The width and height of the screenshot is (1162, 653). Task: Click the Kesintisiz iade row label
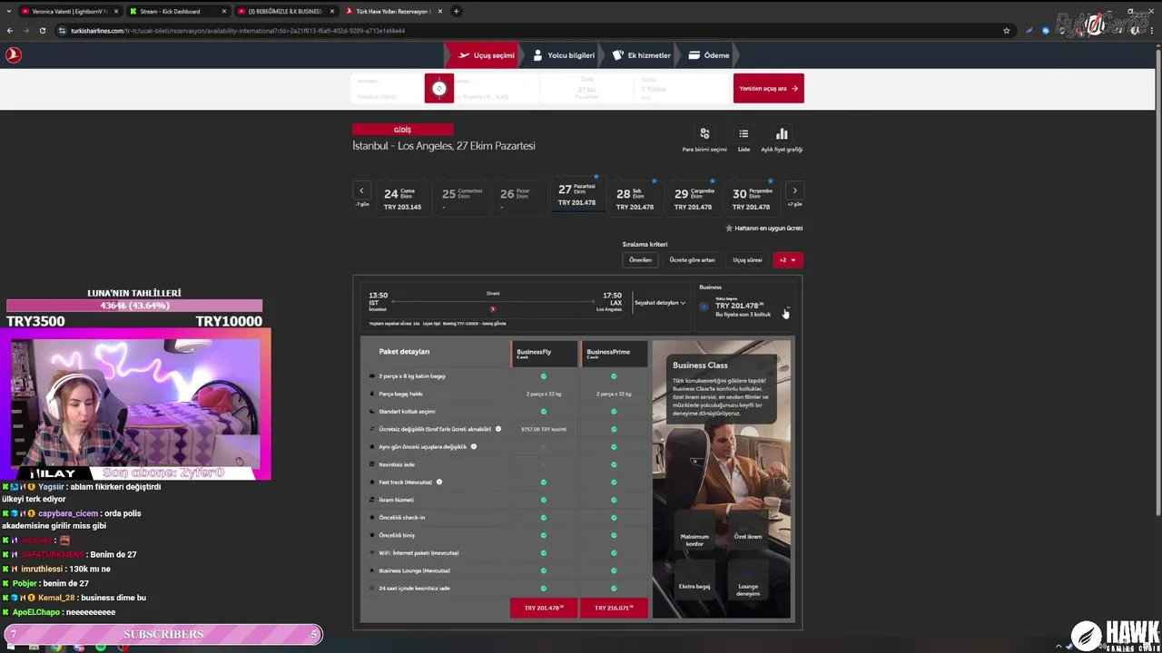coord(397,464)
